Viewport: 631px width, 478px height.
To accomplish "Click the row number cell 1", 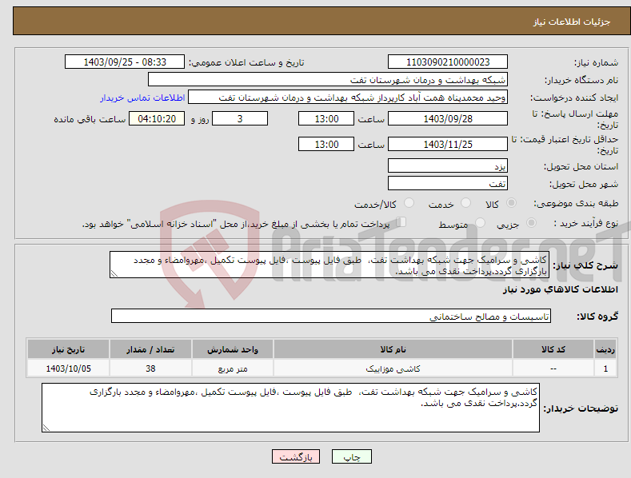I will coord(605,368).
